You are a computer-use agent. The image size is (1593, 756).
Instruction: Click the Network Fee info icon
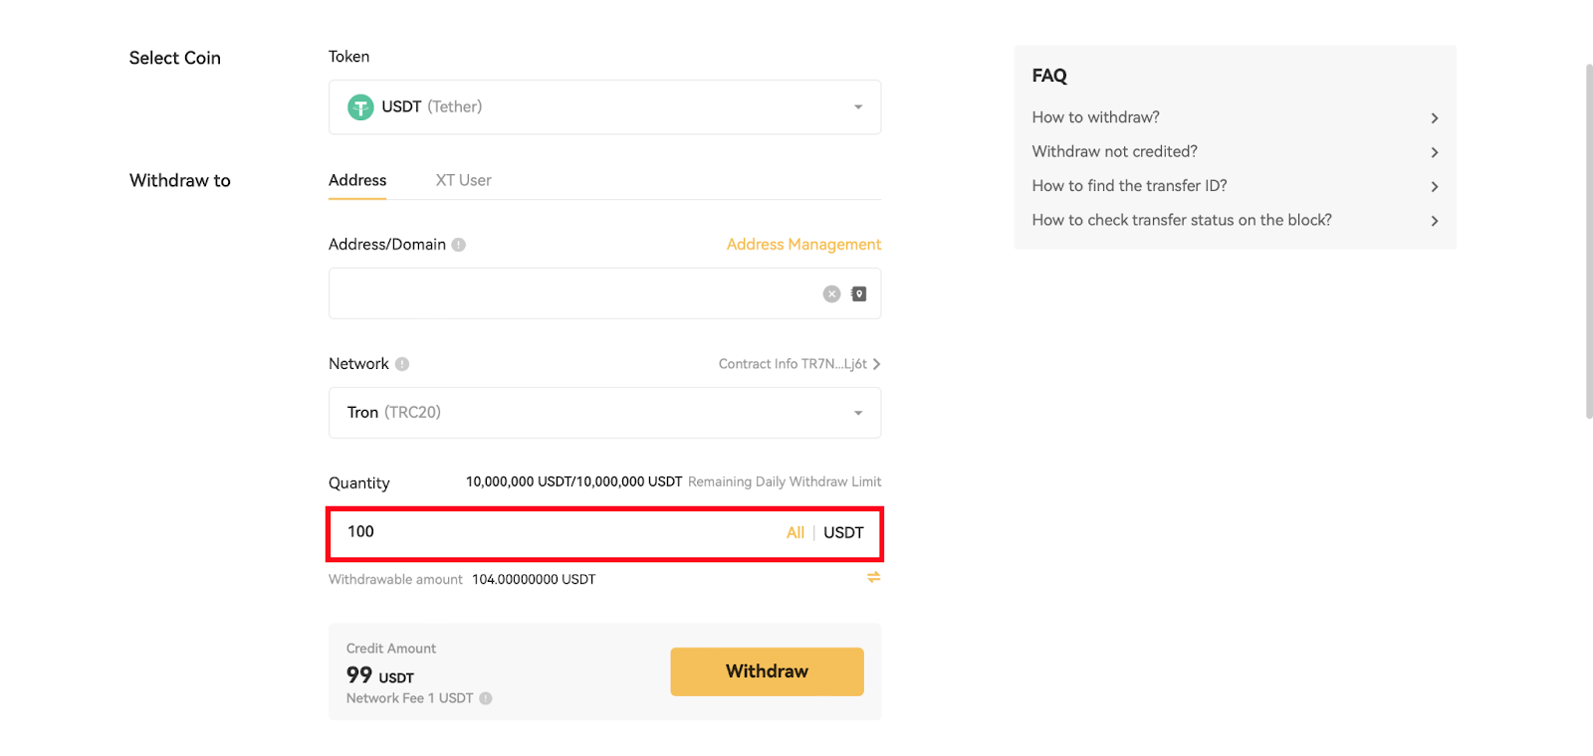pyautogui.click(x=486, y=698)
